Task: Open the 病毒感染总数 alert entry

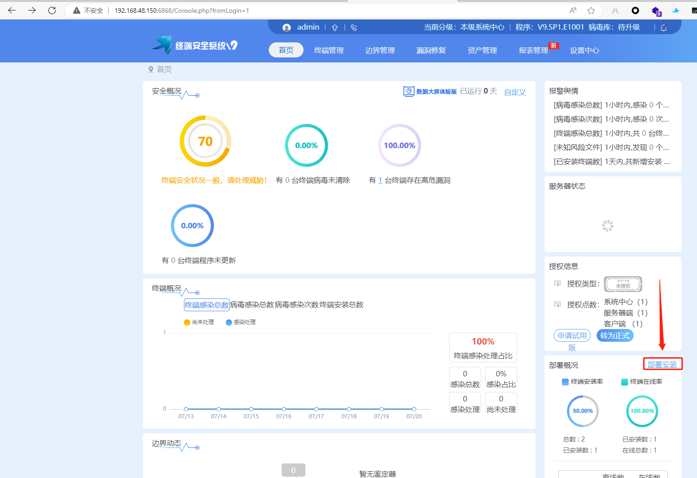Action: click(611, 105)
